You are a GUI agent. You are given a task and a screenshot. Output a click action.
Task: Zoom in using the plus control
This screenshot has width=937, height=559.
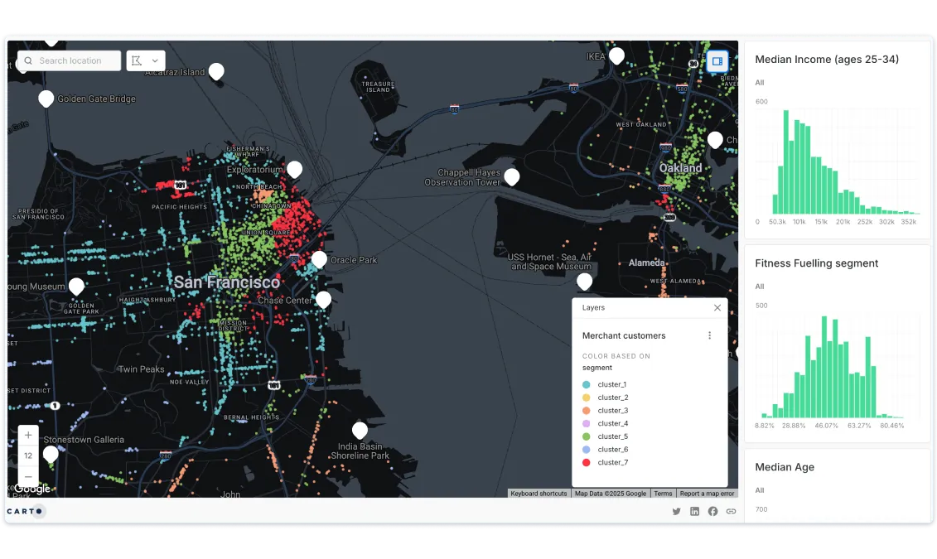coord(27,434)
